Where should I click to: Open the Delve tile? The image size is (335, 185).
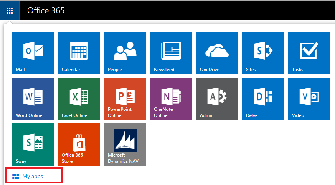click(x=263, y=99)
